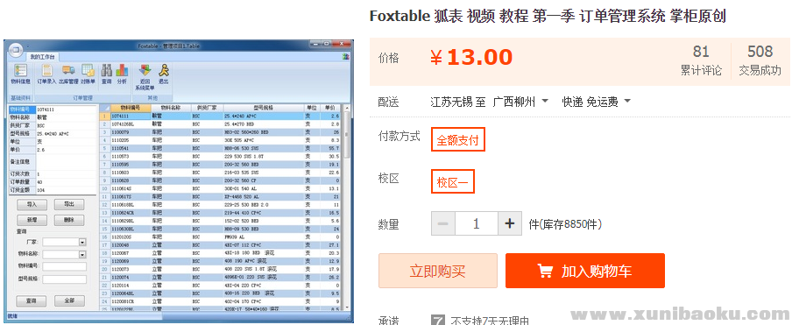Click cell PW939 AL
The width and height of the screenshot is (792, 325).
click(263, 237)
